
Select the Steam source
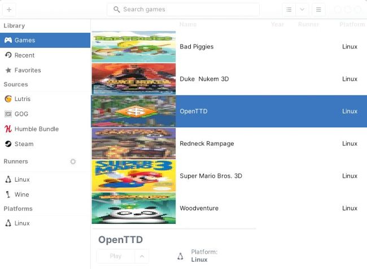24,144
